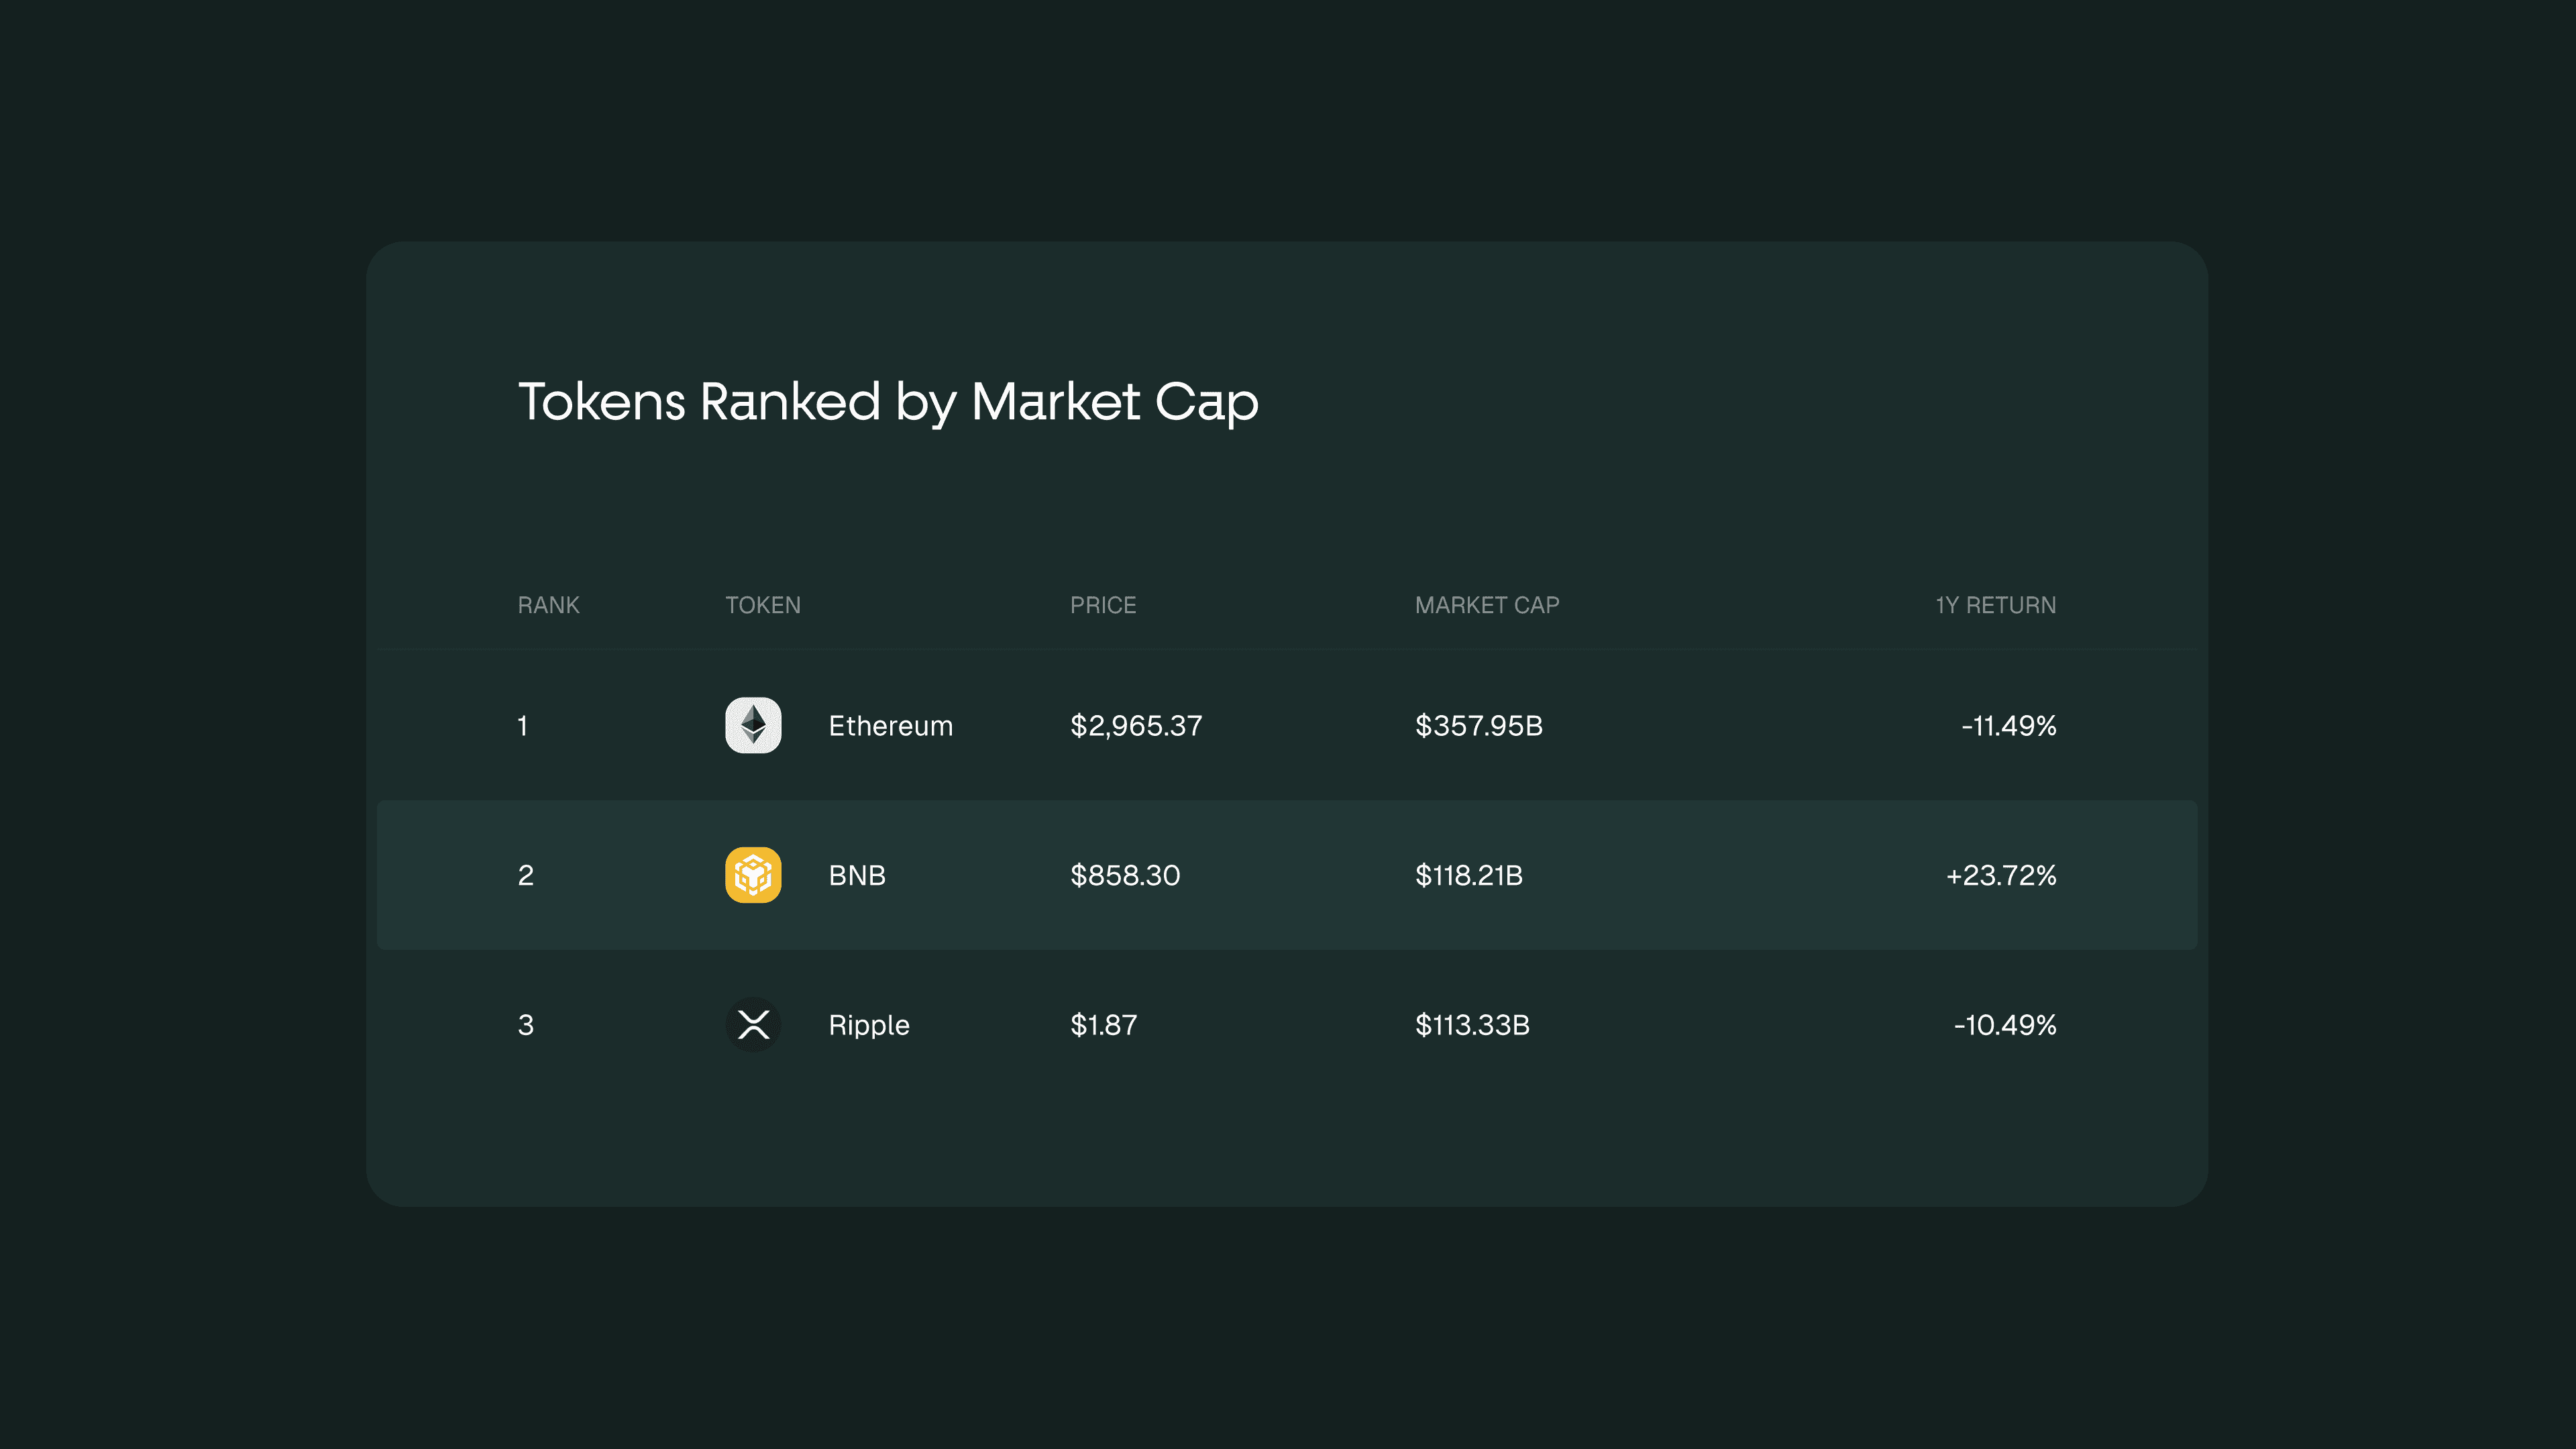Sort by the 1Y RETURN column header
The width and height of the screenshot is (2576, 1449).
pyautogui.click(x=1995, y=605)
